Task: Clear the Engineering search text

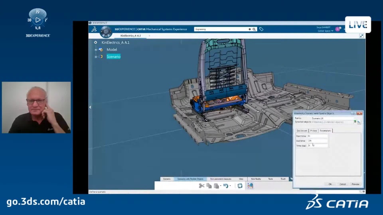Action: pos(250,29)
